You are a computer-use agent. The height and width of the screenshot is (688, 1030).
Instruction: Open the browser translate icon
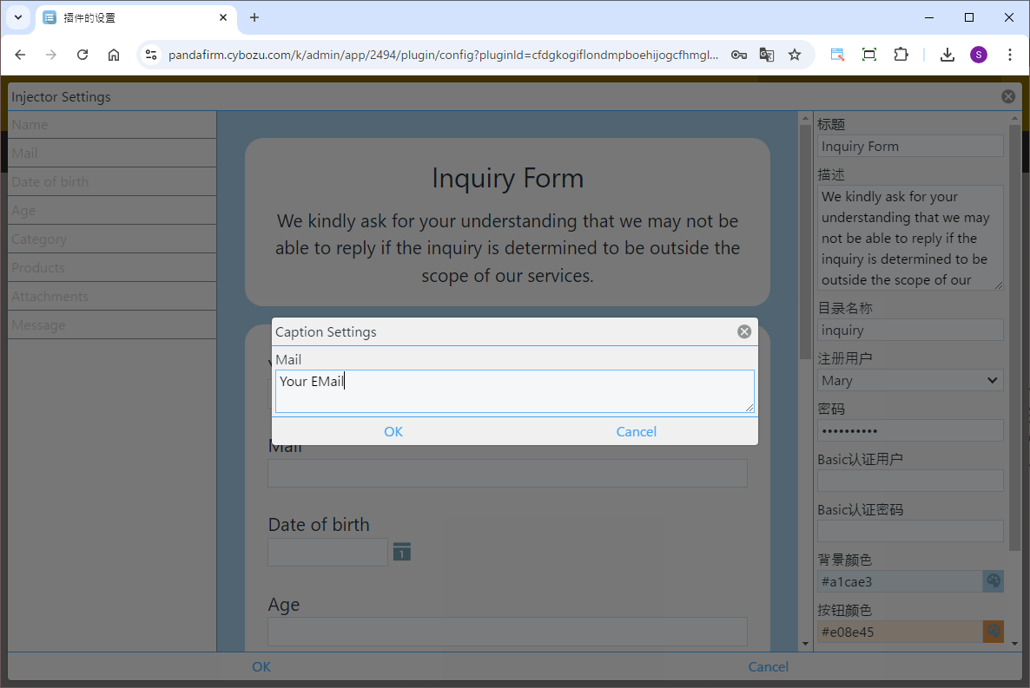click(x=767, y=55)
